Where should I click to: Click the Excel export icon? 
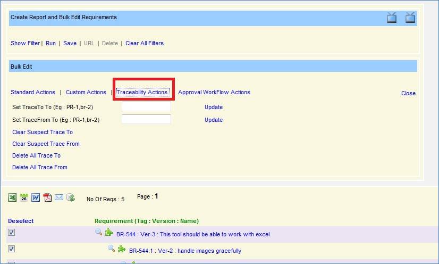click(12, 197)
